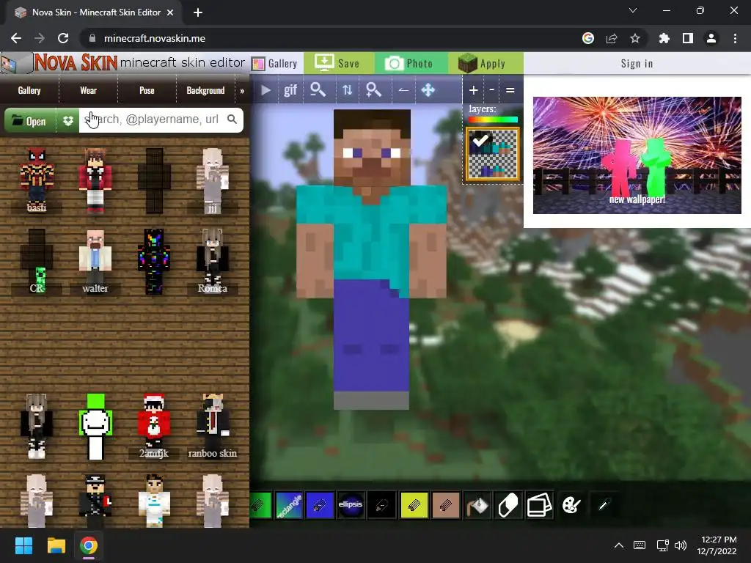Image resolution: width=751 pixels, height=563 pixels.
Task: Open the Pose menu
Action: (x=147, y=90)
